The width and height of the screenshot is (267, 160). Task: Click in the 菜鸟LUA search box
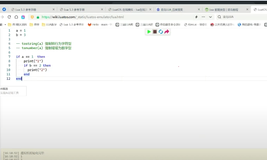240,17
